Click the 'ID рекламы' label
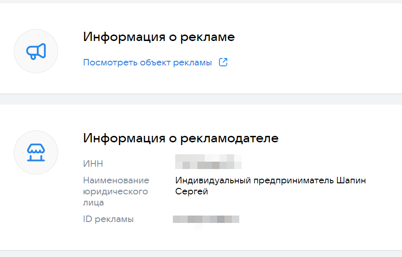402x257 pixels. 108,219
